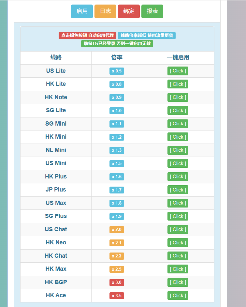Open the orange 日志 log button
Viewport: 246px width, 307px height.
pyautogui.click(x=105, y=11)
